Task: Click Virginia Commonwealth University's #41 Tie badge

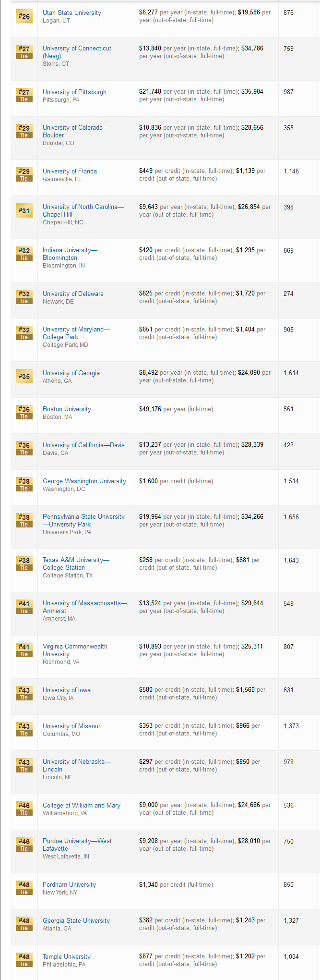Action: 24,650
